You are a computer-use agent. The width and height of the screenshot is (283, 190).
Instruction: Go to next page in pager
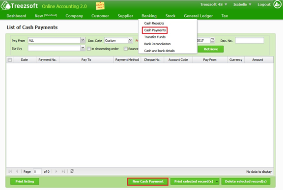[x=56, y=171]
